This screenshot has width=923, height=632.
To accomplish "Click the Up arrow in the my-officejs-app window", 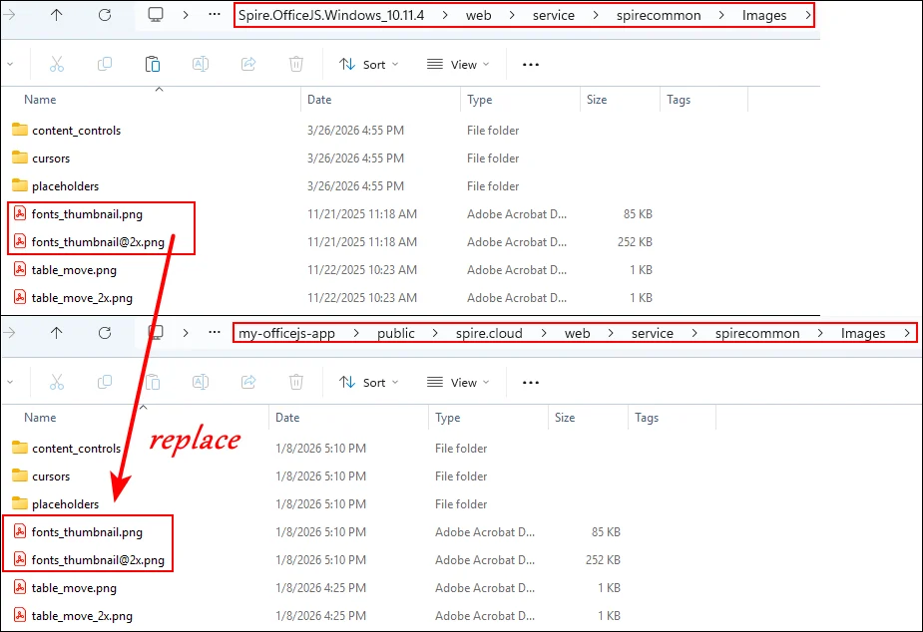I will [57, 333].
